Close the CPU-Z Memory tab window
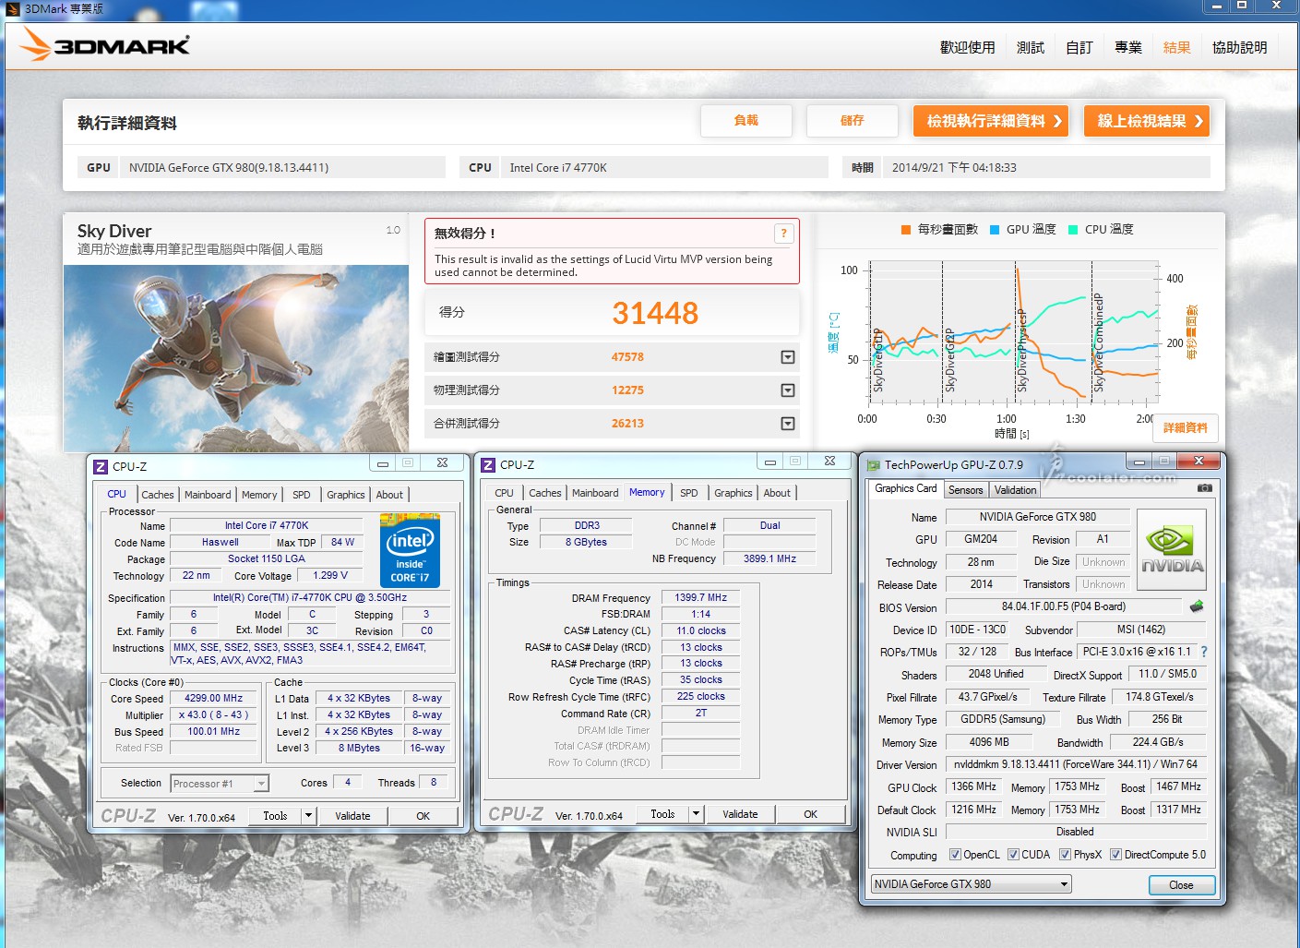1300x948 pixels. click(829, 461)
